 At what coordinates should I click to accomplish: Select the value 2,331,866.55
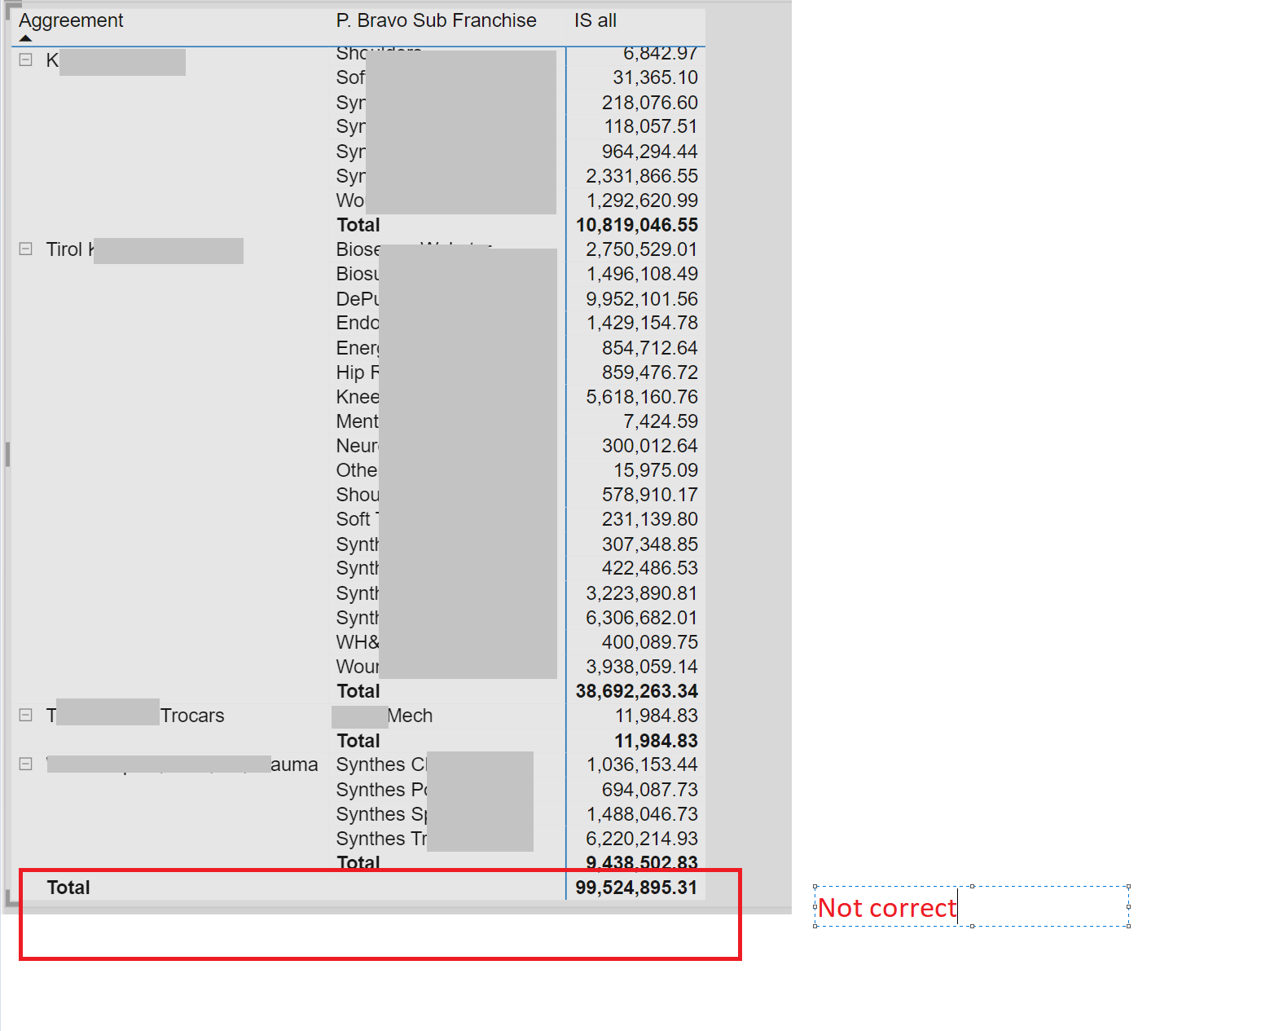pos(642,176)
